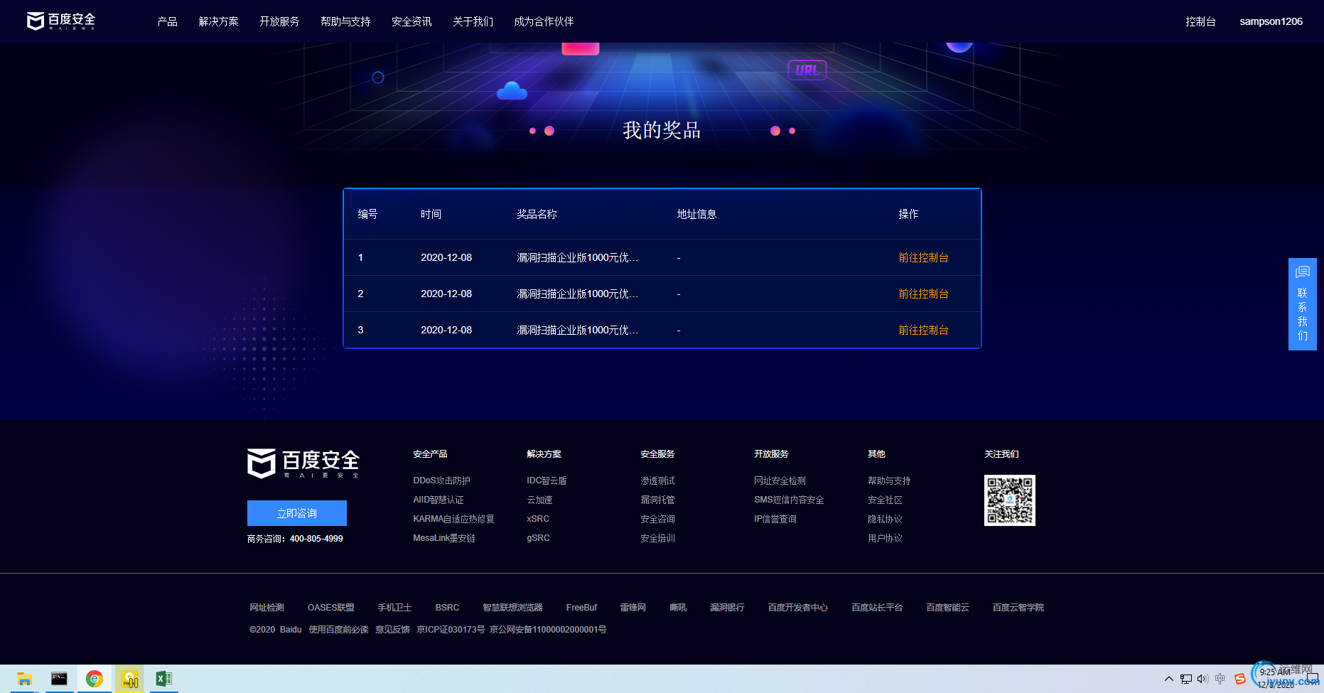Viewport: 1324px width, 693px height.
Task: Open DDoS攻击防护 footer link
Action: (441, 480)
